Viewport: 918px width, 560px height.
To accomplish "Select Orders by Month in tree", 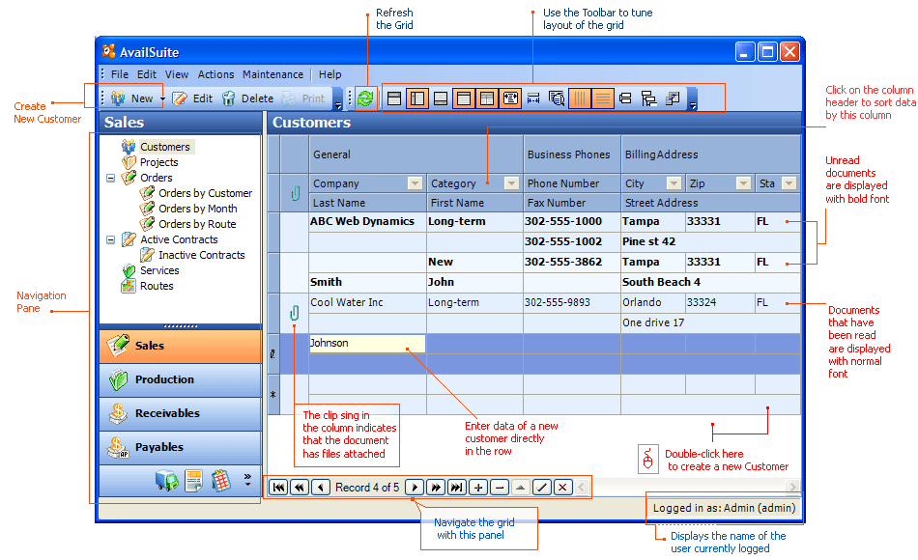I will 197,209.
